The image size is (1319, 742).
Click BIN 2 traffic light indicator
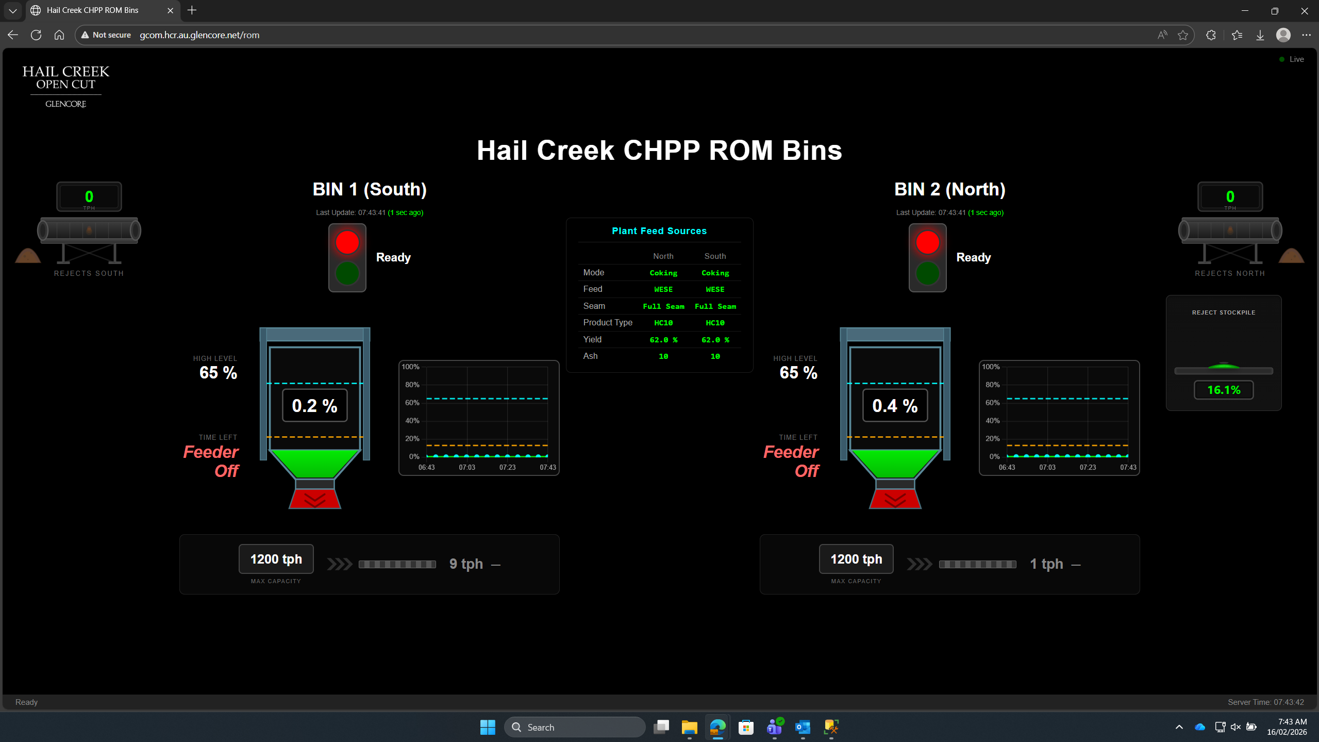pyautogui.click(x=927, y=257)
